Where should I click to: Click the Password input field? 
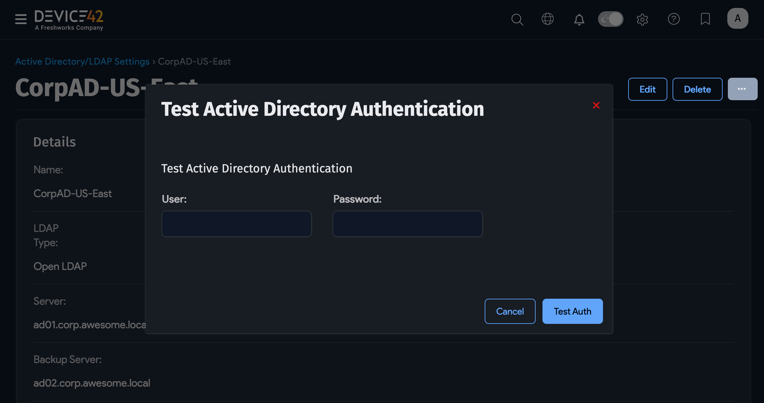point(408,224)
